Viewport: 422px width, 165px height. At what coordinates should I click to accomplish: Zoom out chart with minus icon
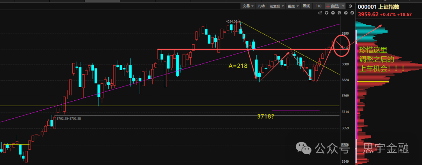[x=333, y=13]
